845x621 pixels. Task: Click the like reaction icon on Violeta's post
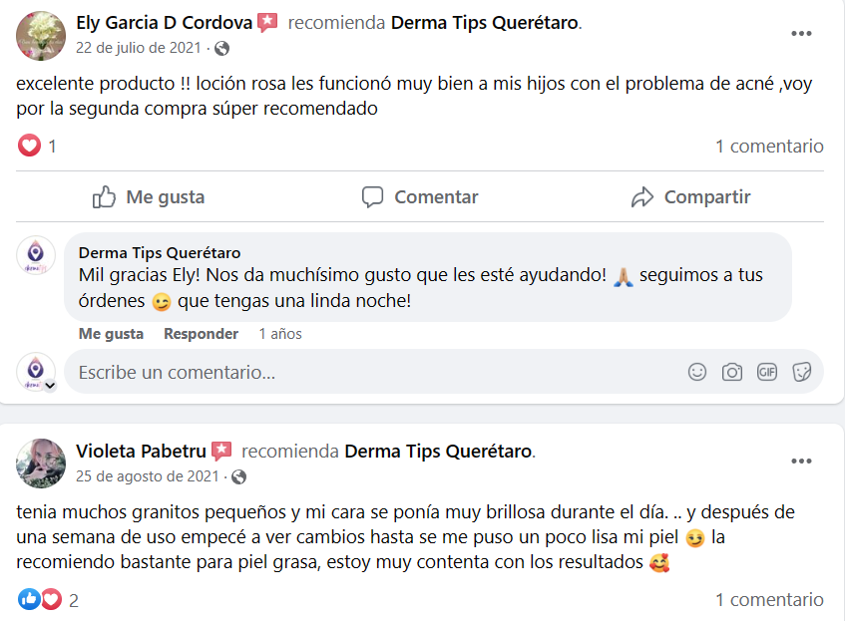tap(30, 600)
